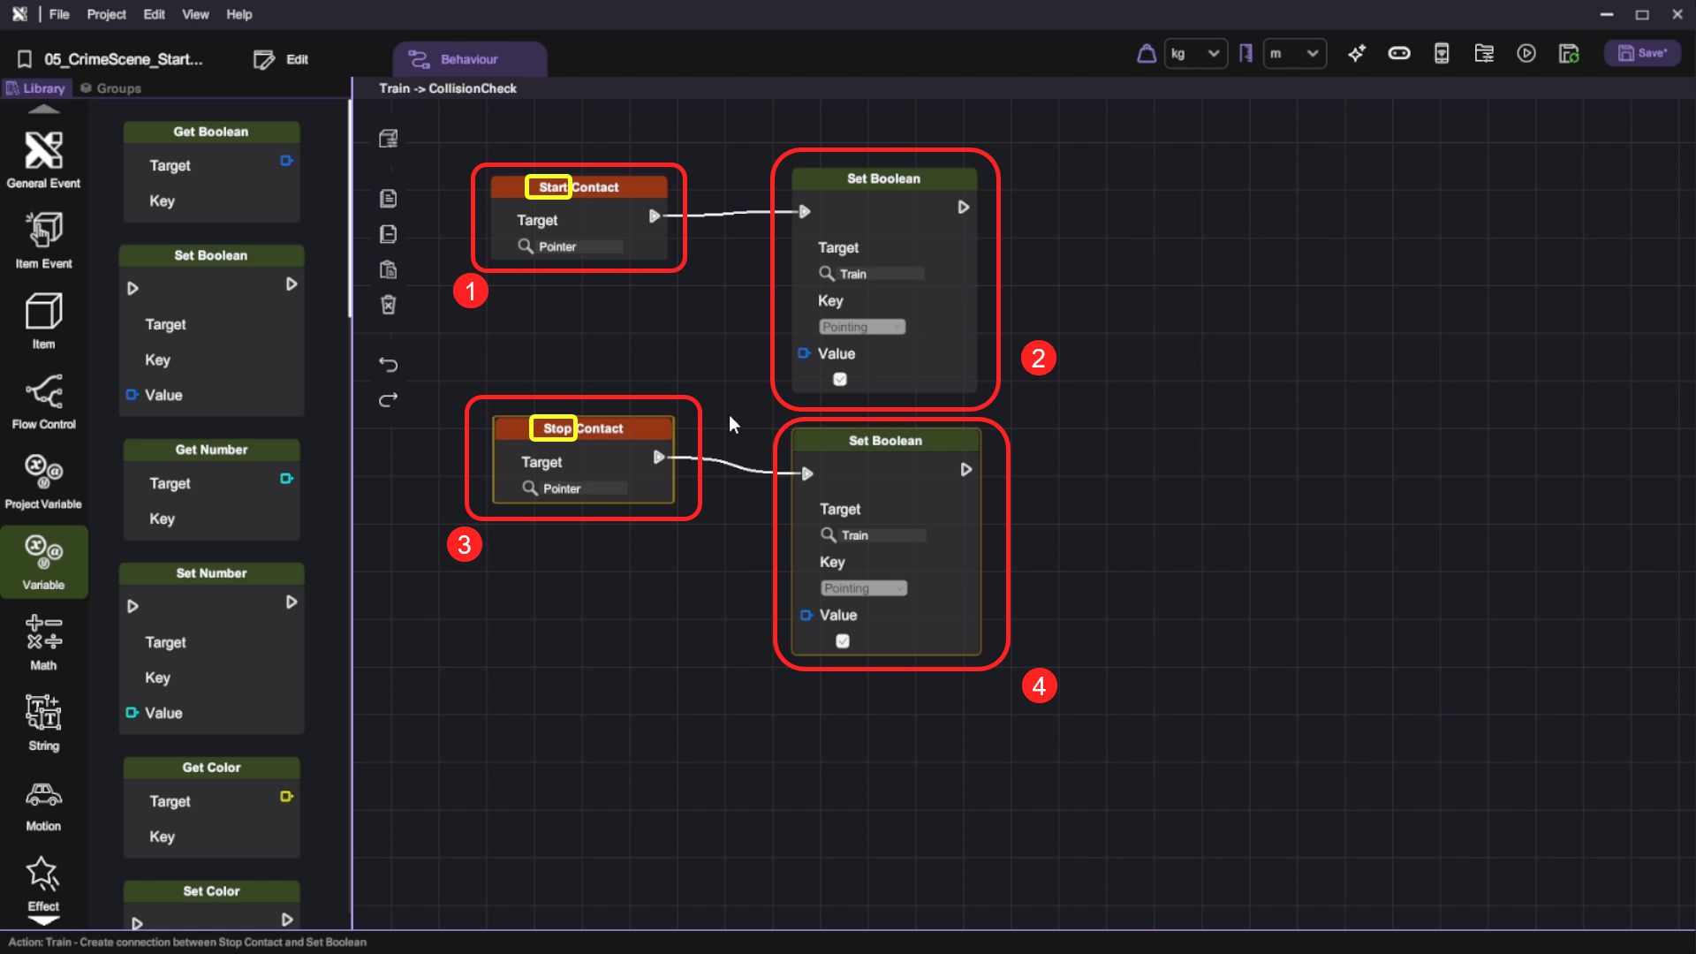This screenshot has width=1696, height=954.
Task: Click the Edit mode toggle
Action: coord(281,59)
